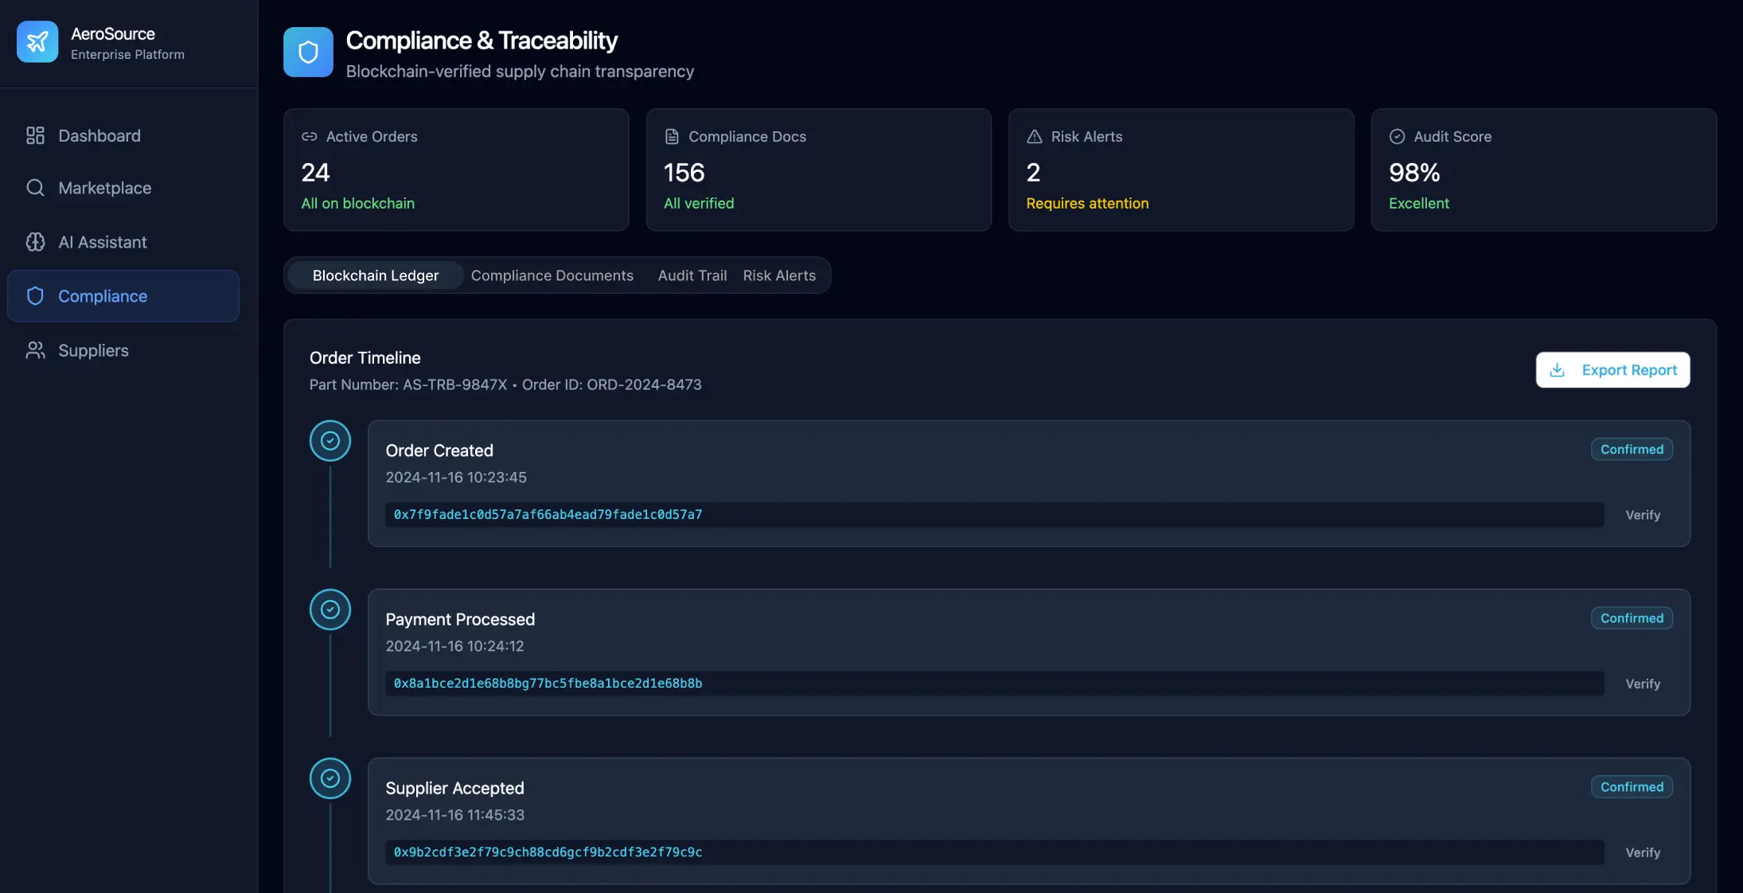Select the Risk Alerts tab
Viewport: 1743px width, 893px height.
[x=779, y=275]
